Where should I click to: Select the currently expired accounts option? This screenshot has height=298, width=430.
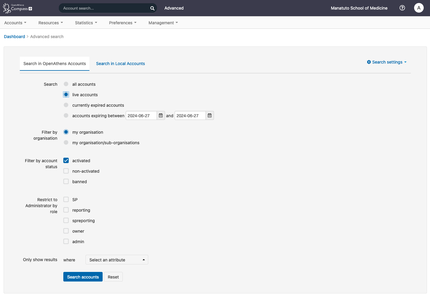(66, 105)
